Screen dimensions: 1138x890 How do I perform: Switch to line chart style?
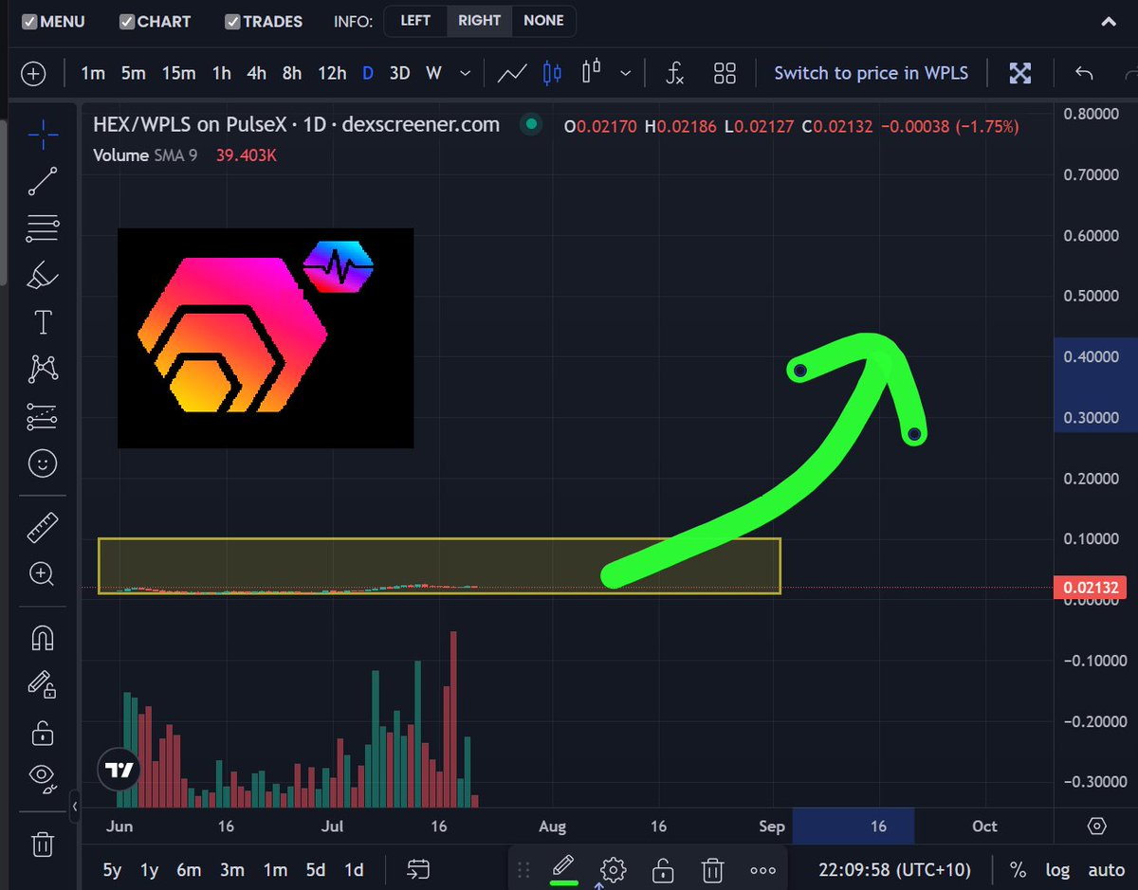coord(512,73)
